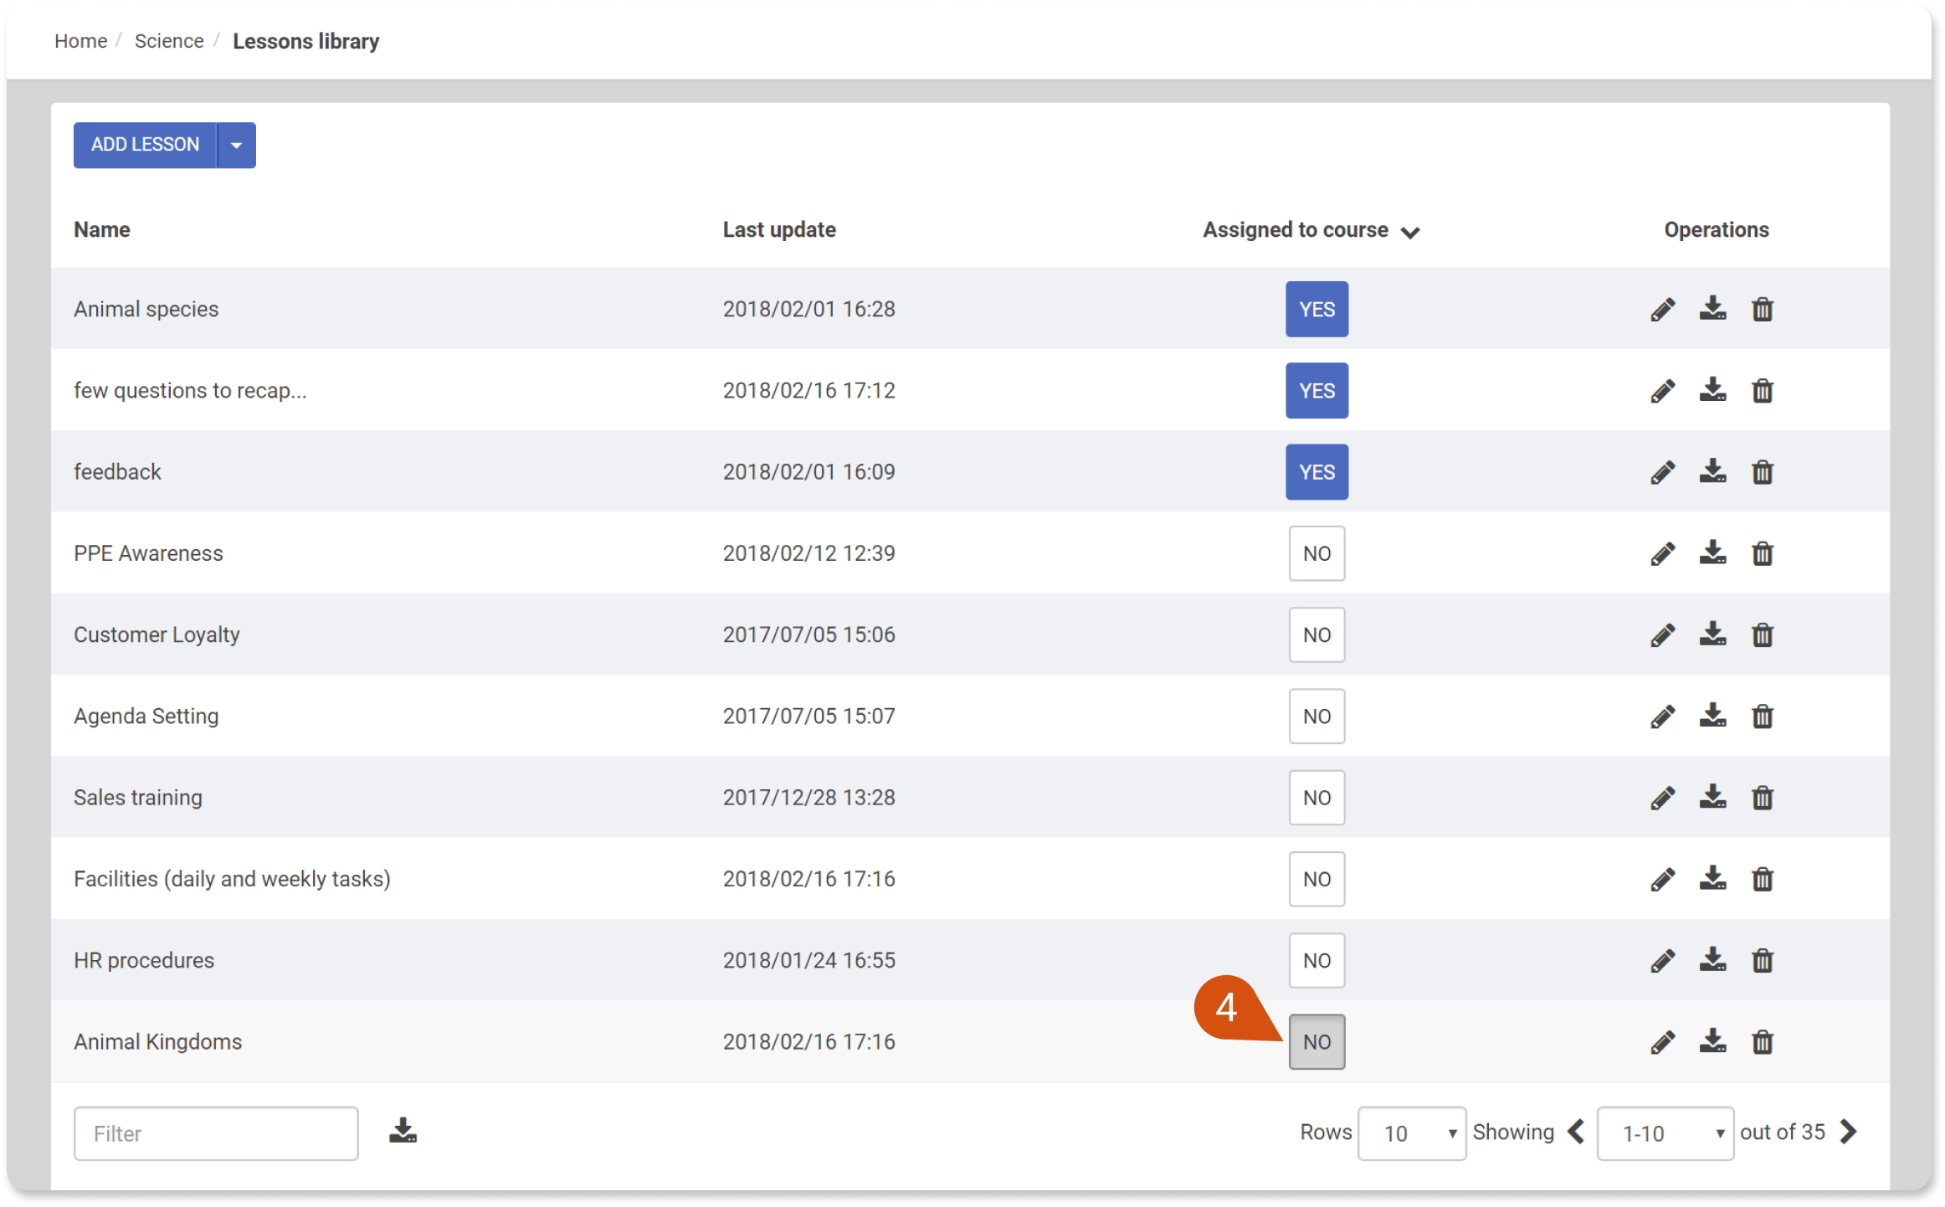Download the few questions to recap lesson
The height and width of the screenshot is (1207, 1945).
[x=1712, y=390]
